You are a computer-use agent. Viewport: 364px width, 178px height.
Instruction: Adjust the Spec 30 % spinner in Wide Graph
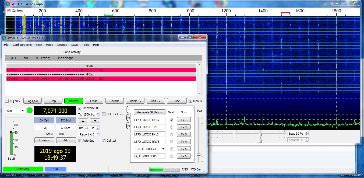(306, 134)
